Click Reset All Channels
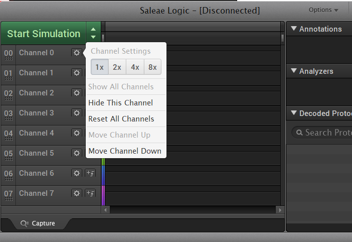The image size is (352, 242). 121,119
